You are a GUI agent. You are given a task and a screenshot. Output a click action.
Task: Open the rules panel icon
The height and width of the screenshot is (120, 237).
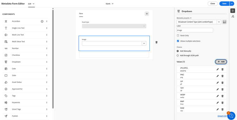(x=233, y=16)
